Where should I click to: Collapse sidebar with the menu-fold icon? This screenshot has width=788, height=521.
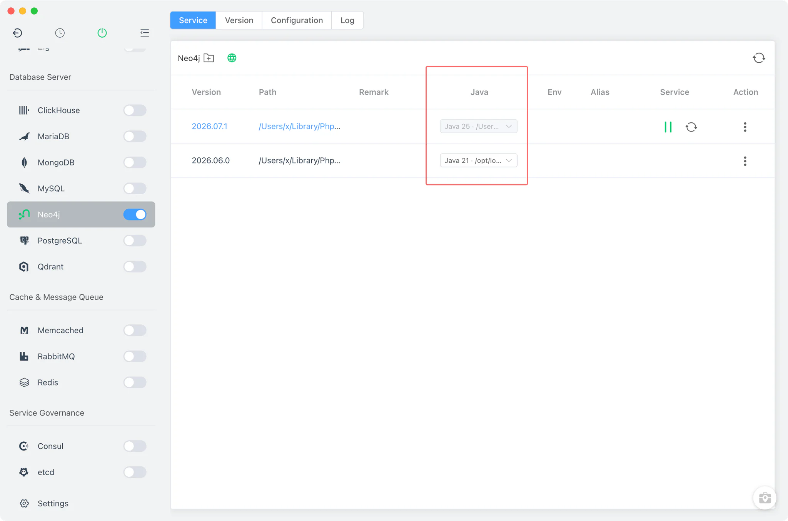pyautogui.click(x=145, y=33)
